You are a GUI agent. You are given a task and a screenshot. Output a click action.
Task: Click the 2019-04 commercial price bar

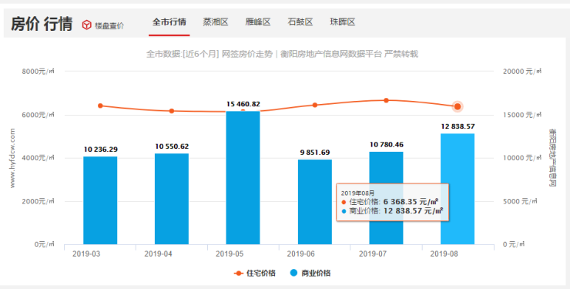pyautogui.click(x=172, y=199)
